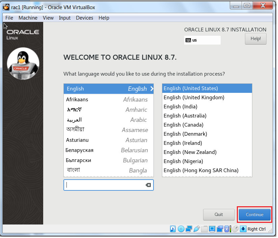Expand English language chevron arrow
The width and height of the screenshot is (278, 238).
pos(152,89)
